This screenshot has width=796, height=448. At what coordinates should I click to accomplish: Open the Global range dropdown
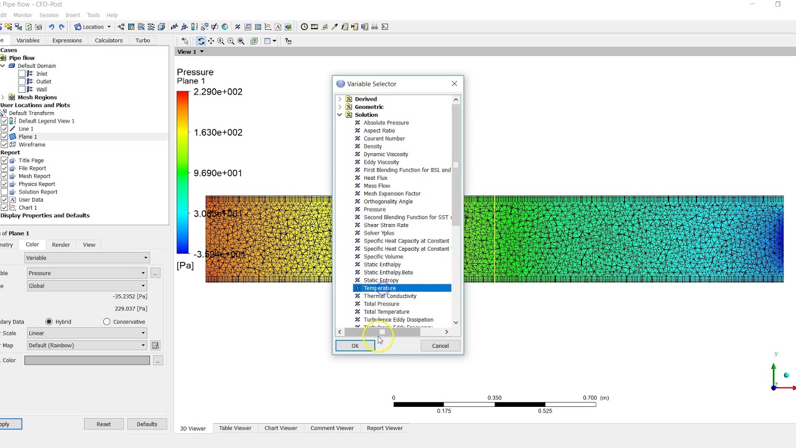[x=86, y=286]
